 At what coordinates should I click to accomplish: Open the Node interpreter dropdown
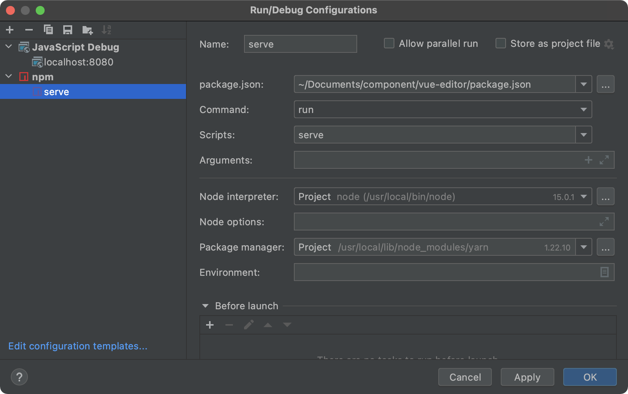(583, 197)
